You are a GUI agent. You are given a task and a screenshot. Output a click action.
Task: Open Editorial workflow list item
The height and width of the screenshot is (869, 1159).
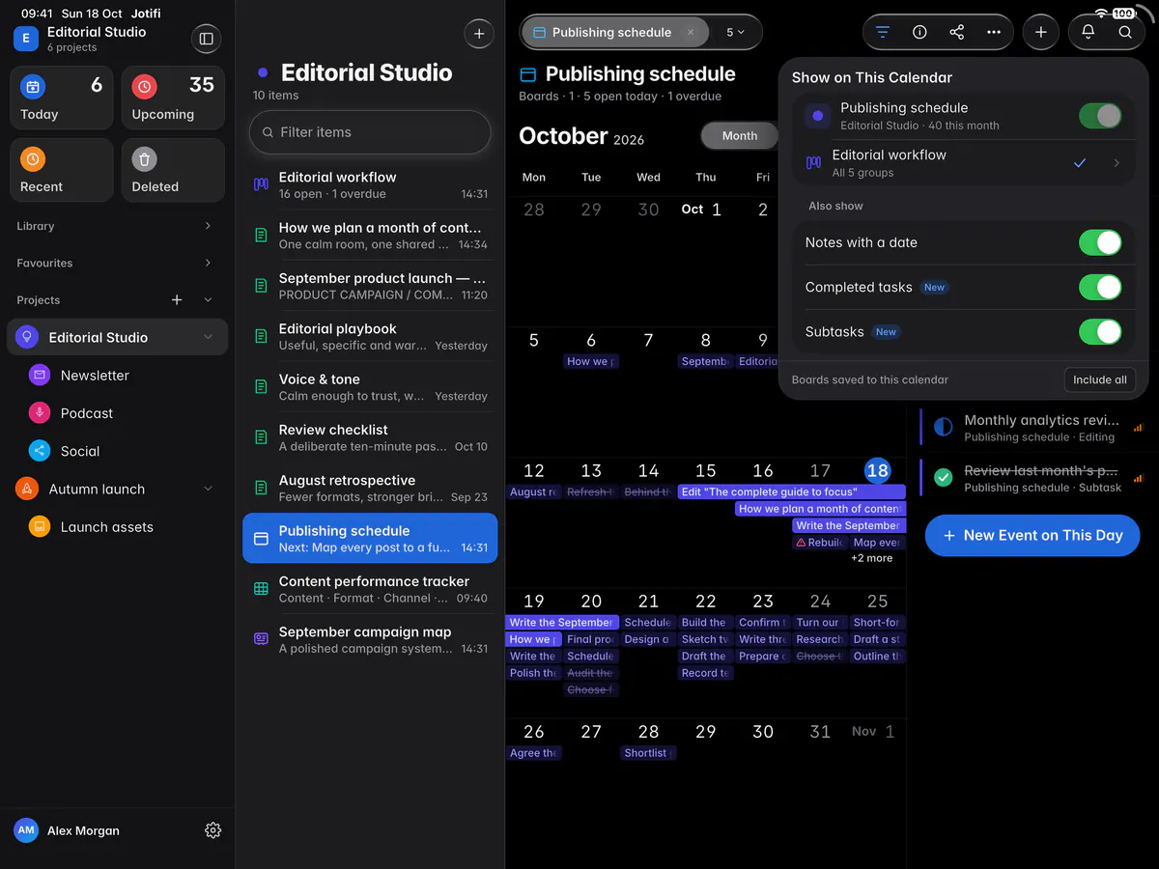point(369,184)
